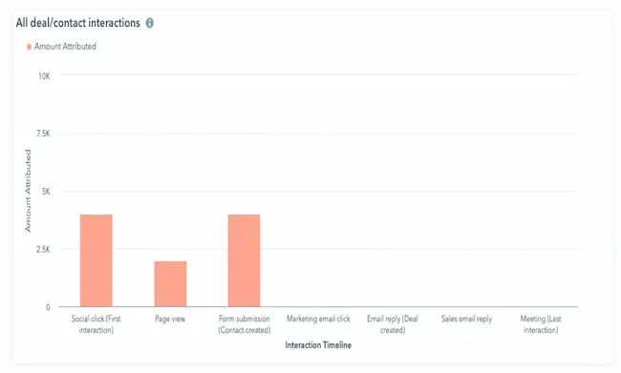This screenshot has width=621, height=373.
Task: Click the 5K y-axis tick label
Action: (46, 192)
